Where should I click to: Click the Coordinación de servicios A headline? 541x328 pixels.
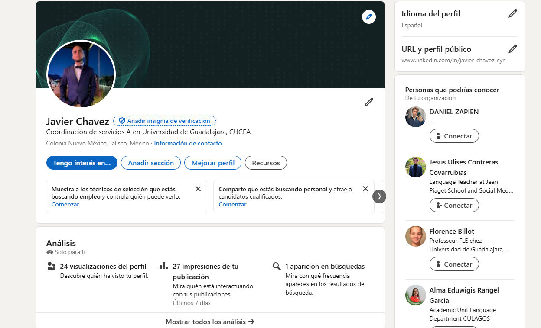[x=148, y=132]
